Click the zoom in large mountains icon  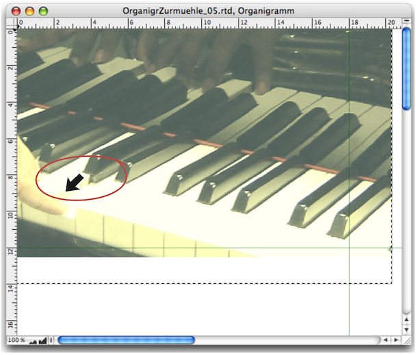pyautogui.click(x=42, y=339)
